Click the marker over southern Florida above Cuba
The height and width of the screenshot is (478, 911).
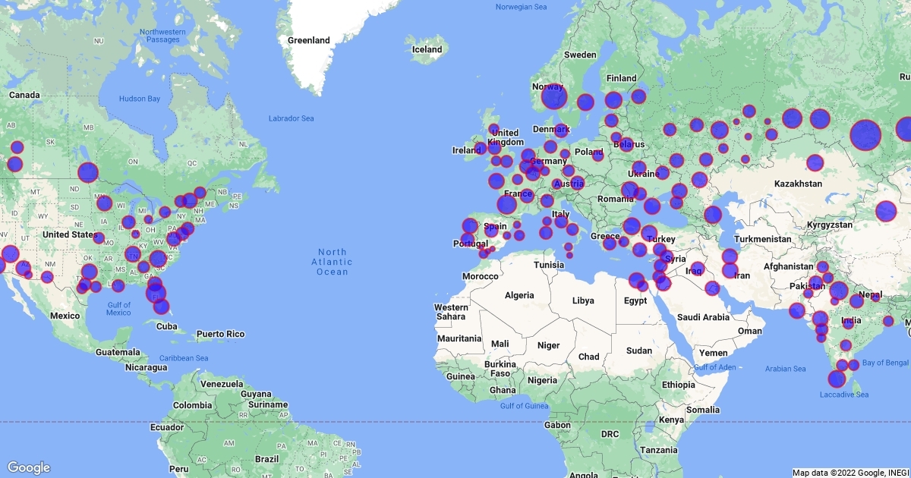162,307
